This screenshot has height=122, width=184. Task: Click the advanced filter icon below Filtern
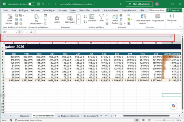point(107,24)
